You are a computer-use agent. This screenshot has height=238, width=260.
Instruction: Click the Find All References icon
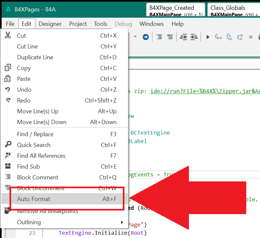point(8,156)
